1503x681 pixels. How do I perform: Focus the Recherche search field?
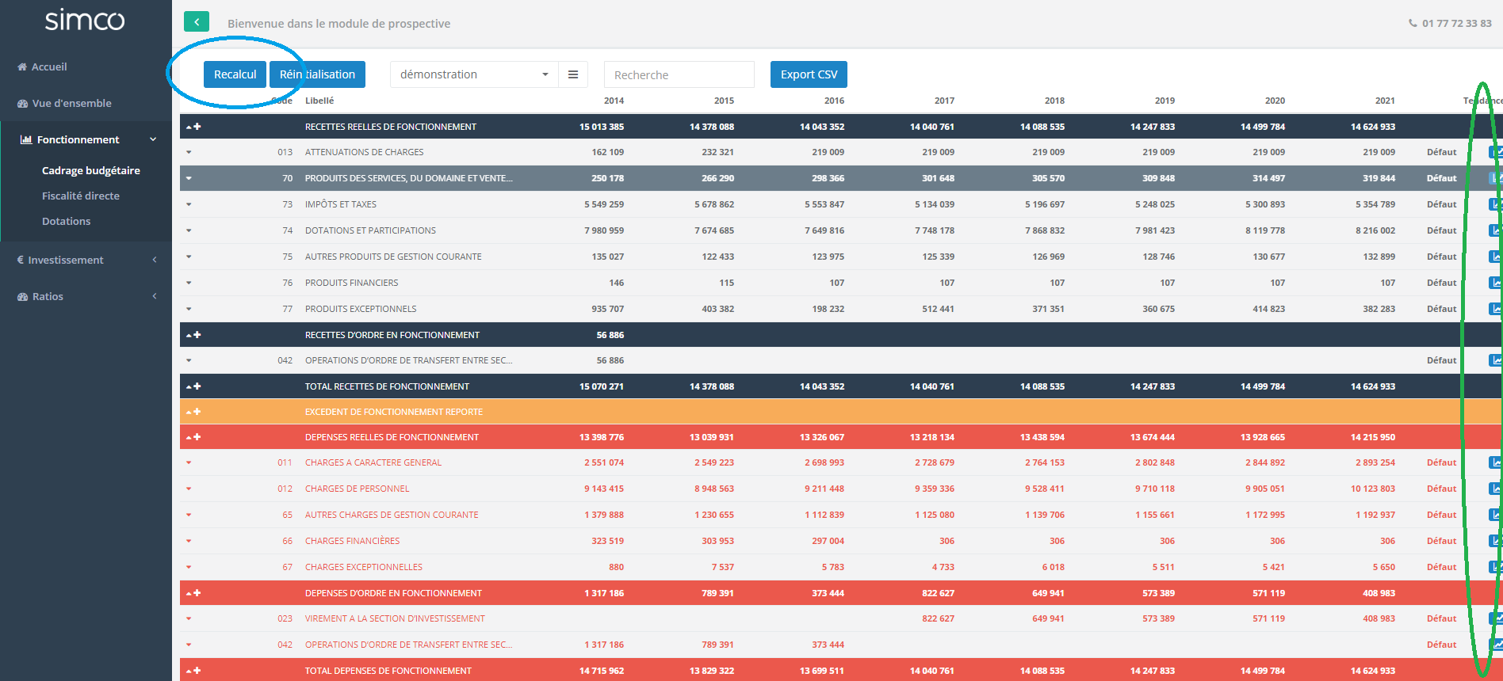[x=679, y=74]
